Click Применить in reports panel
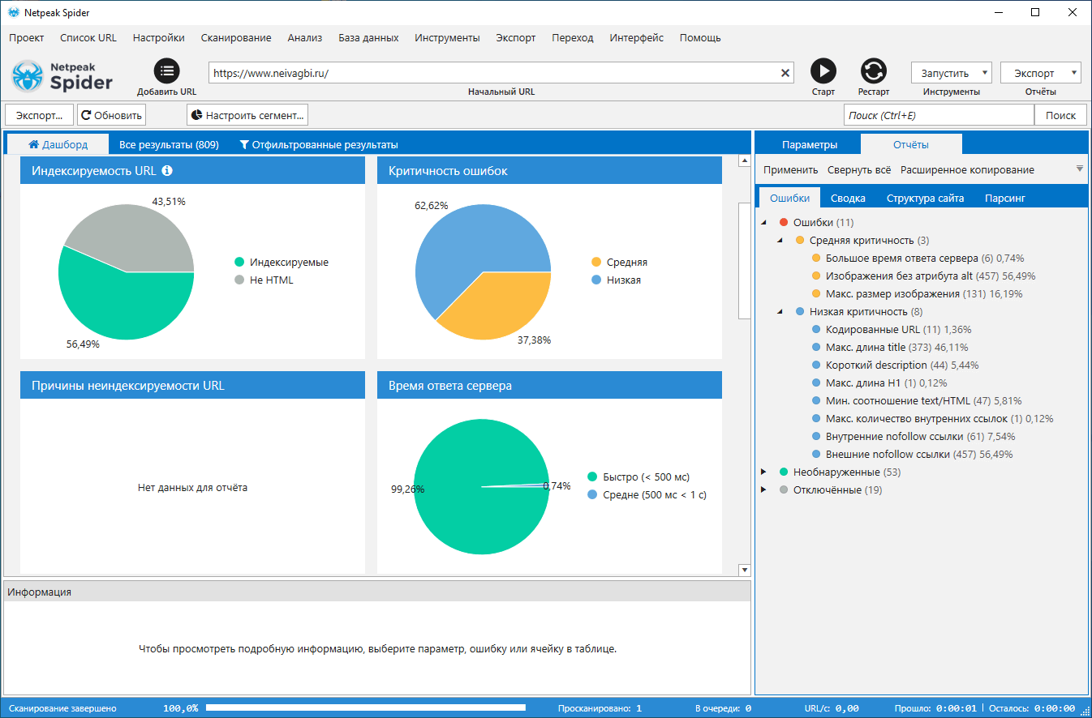Image resolution: width=1092 pixels, height=718 pixels. 791,170
